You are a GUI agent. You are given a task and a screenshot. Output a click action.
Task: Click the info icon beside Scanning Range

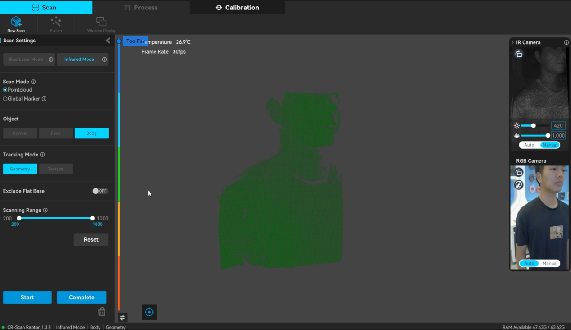point(45,211)
